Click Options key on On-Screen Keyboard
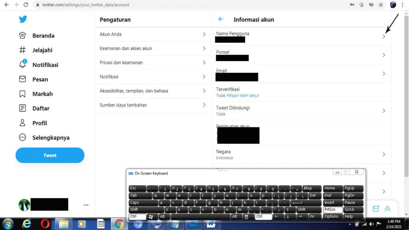Image resolution: width=409 pixels, height=230 pixels. pyautogui.click(x=332, y=216)
